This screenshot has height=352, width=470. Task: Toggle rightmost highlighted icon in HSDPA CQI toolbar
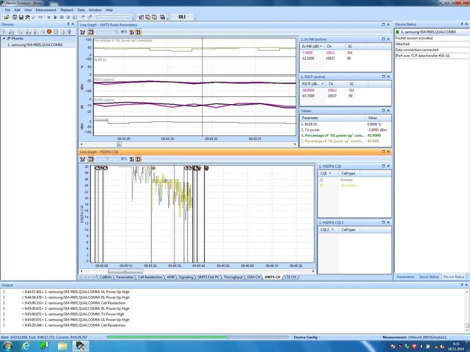click(x=138, y=159)
